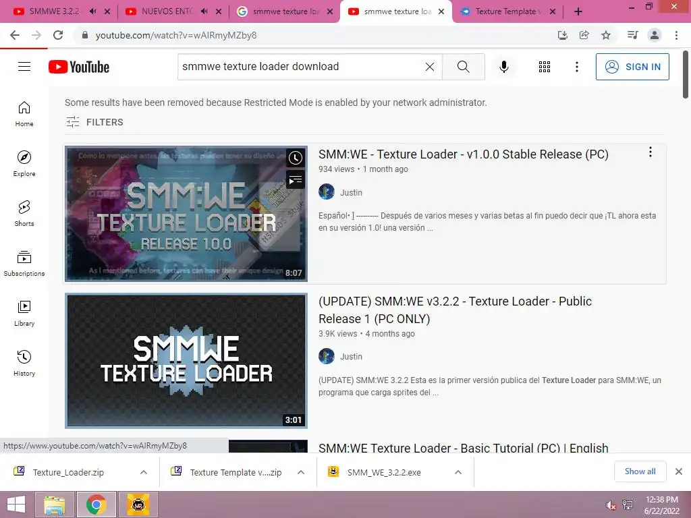Open the YouTube apps grid
Viewport: 691px width, 518px height.
pyautogui.click(x=545, y=67)
